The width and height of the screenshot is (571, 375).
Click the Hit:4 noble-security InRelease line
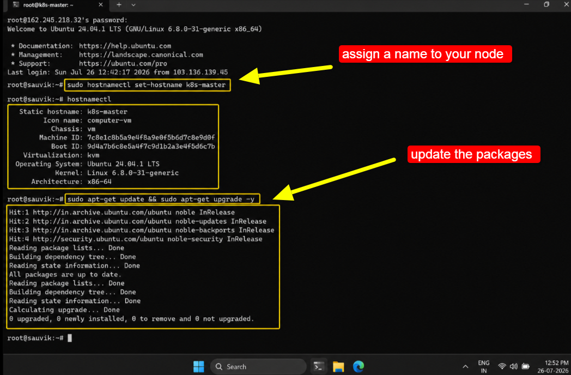click(x=136, y=239)
